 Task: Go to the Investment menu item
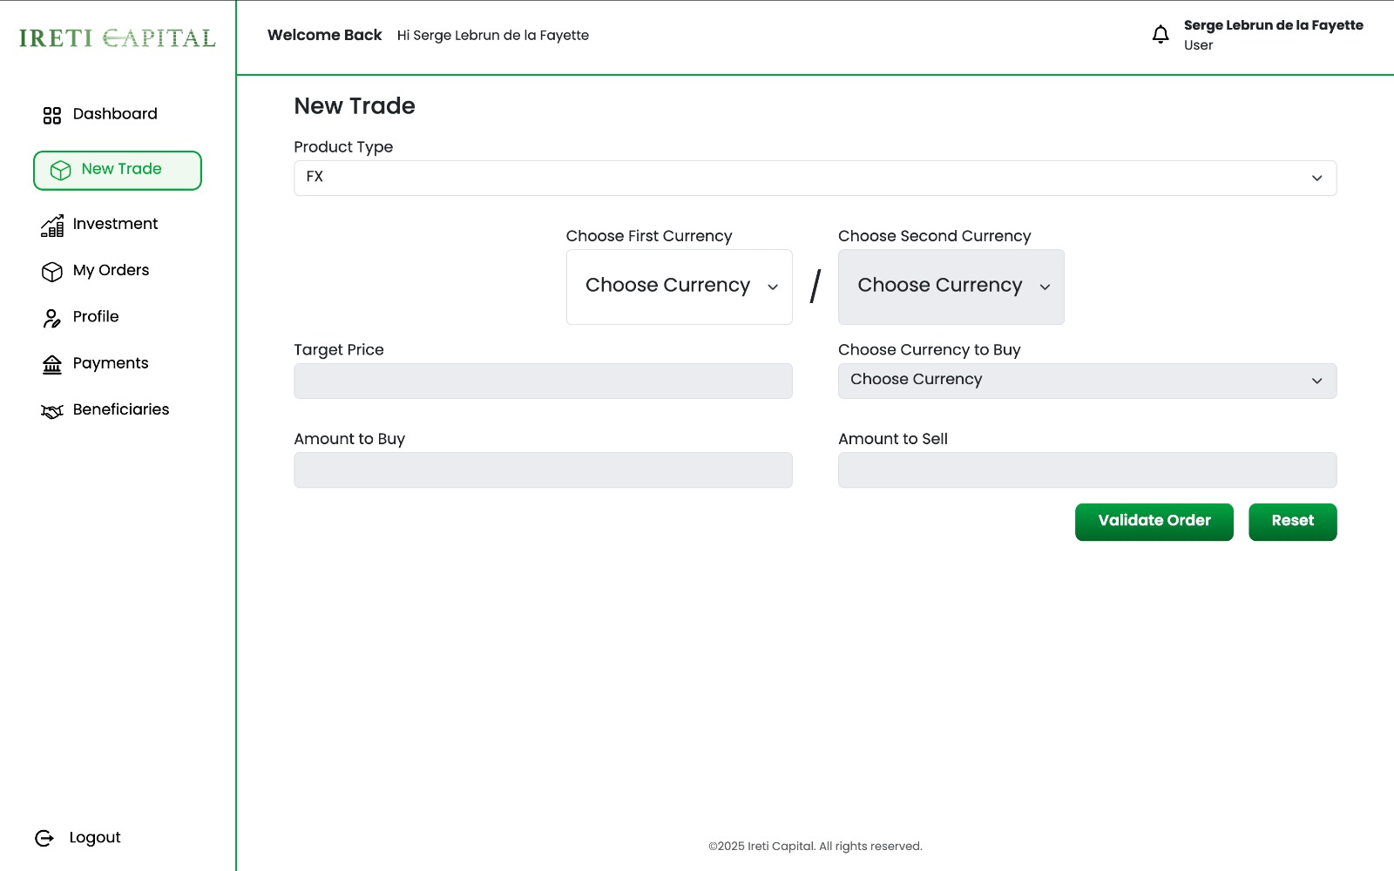point(115,224)
